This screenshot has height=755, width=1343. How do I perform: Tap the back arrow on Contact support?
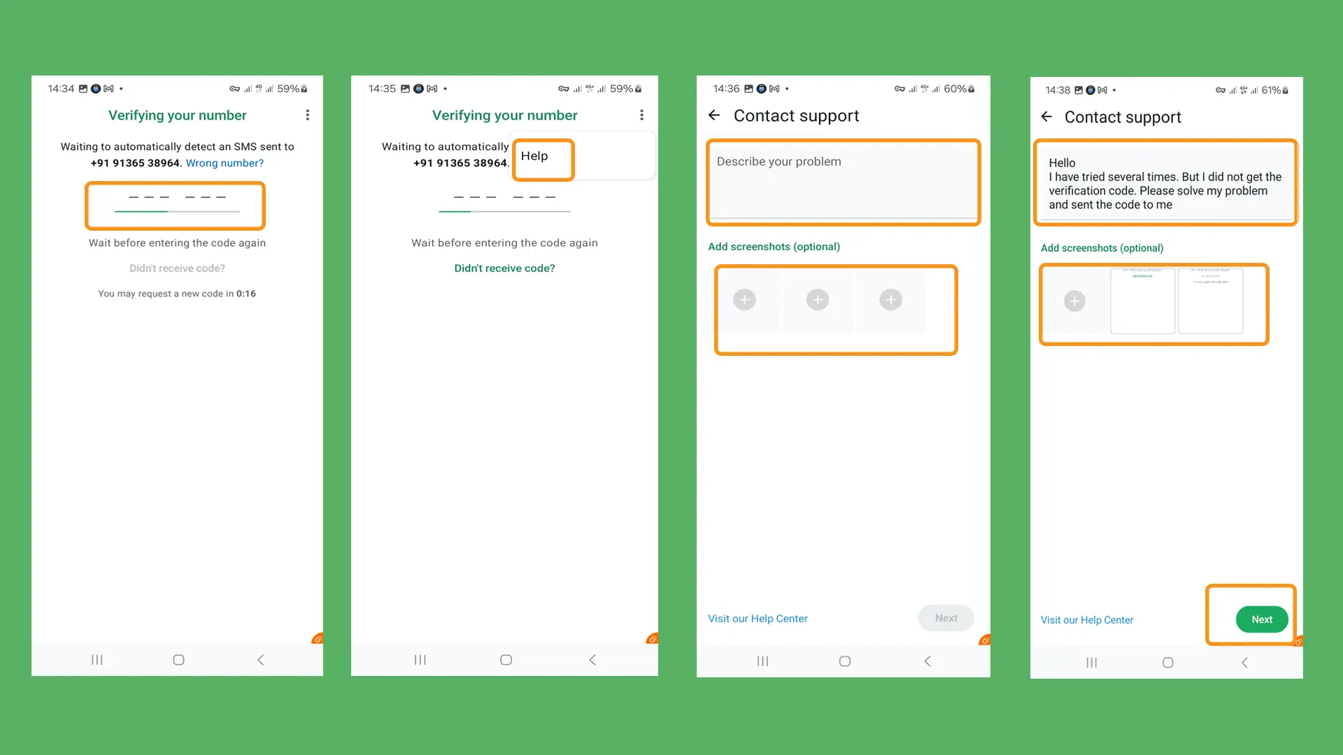click(714, 115)
